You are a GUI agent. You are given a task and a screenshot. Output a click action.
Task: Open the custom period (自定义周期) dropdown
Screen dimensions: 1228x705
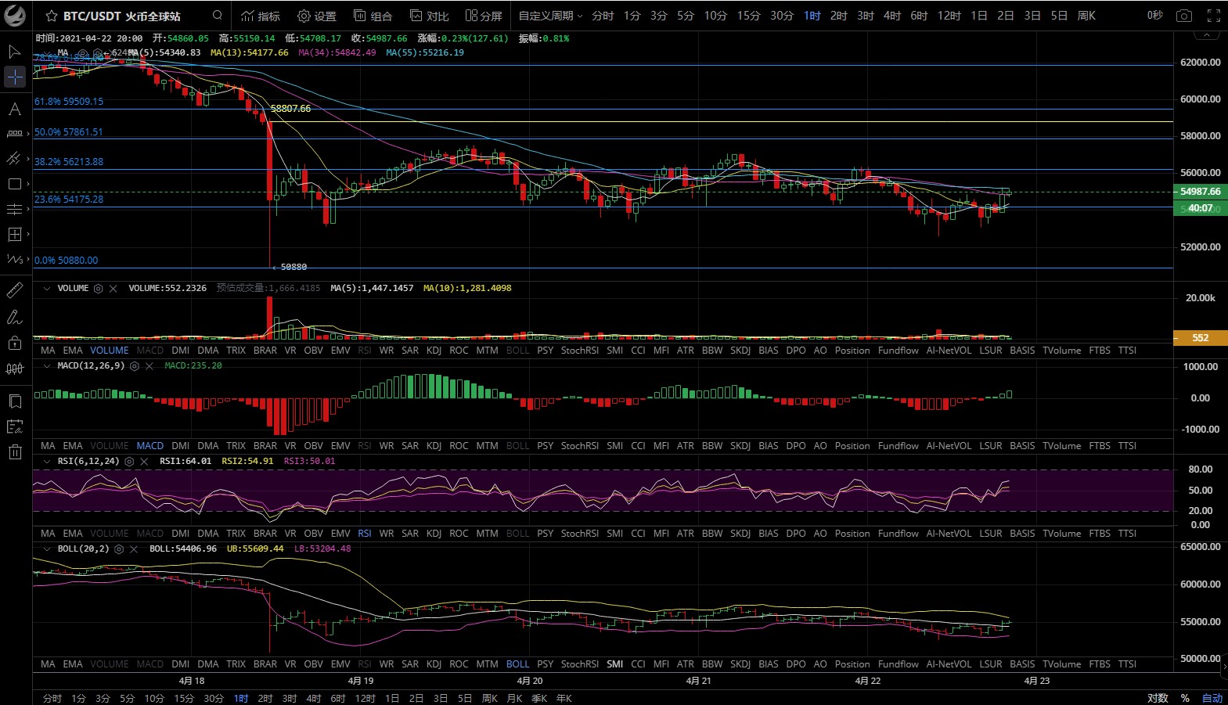click(x=550, y=16)
